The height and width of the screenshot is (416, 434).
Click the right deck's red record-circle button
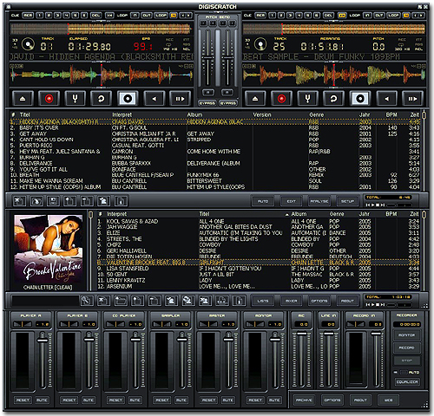coord(281,99)
